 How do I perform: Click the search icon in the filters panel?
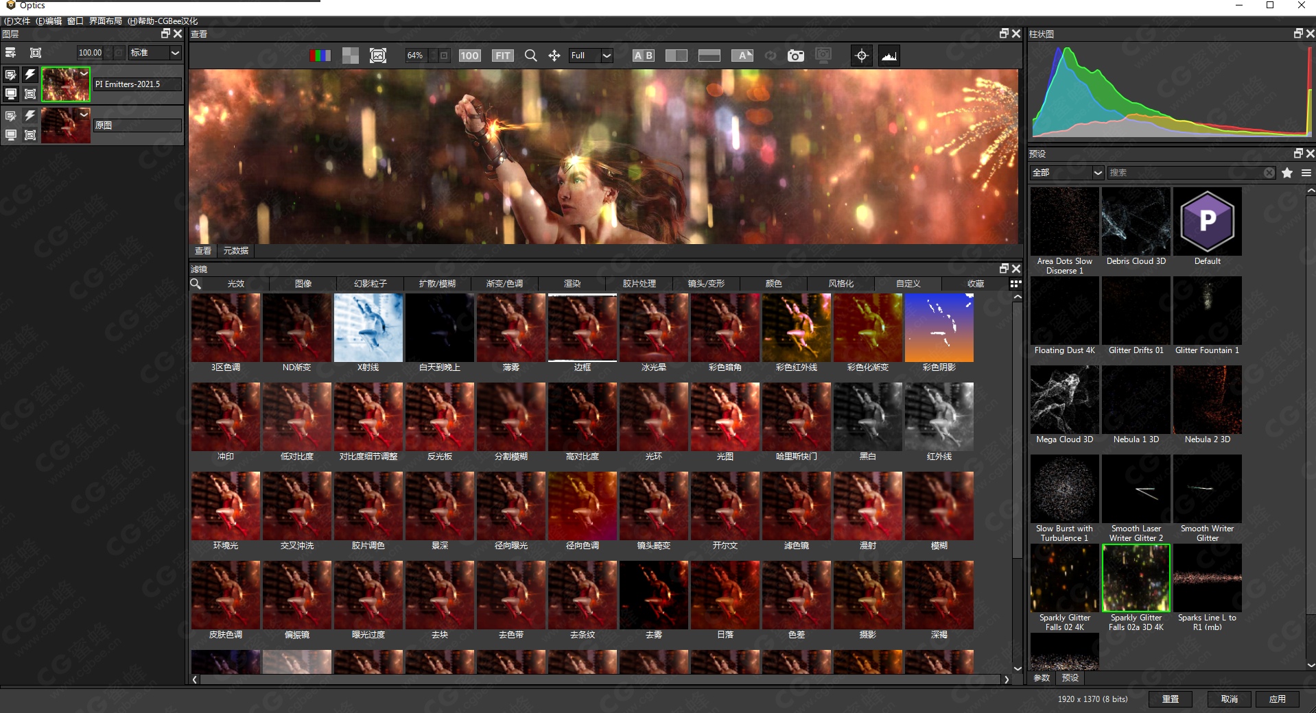click(196, 283)
